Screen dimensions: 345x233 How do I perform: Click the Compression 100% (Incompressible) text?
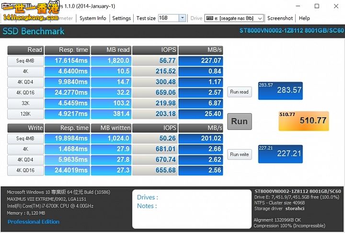(289, 226)
